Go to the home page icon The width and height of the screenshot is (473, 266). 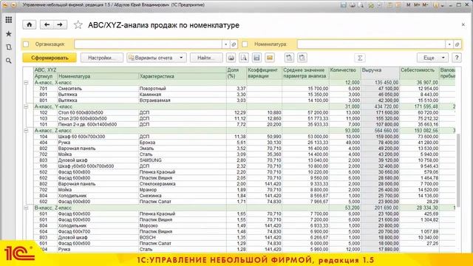pos(30,24)
